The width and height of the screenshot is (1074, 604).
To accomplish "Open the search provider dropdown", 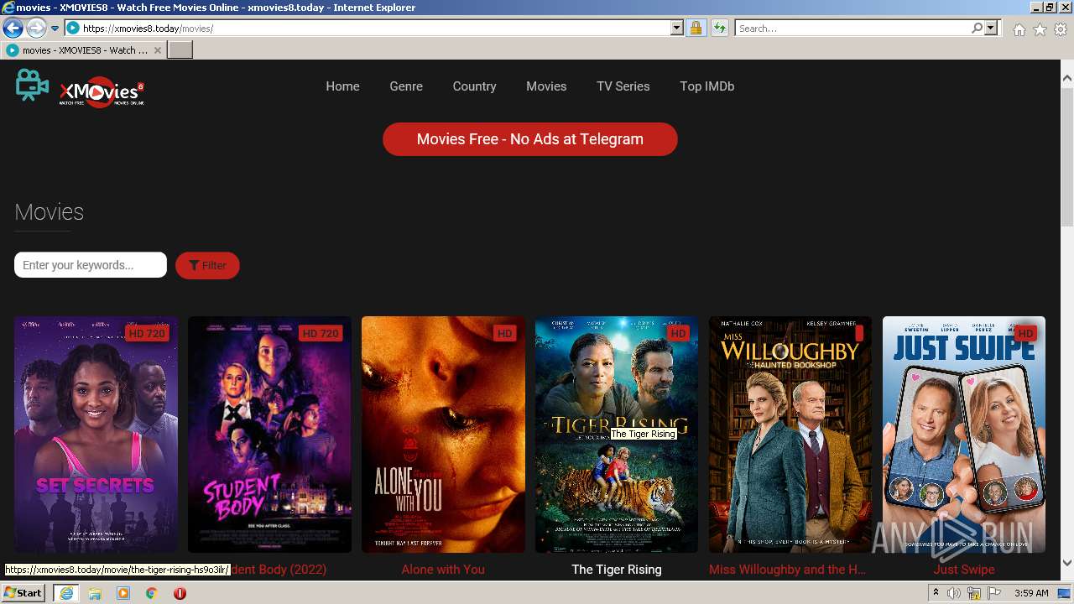I will pos(991,28).
